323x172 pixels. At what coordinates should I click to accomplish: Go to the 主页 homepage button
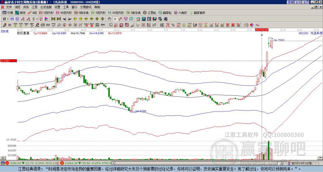[306, 2]
